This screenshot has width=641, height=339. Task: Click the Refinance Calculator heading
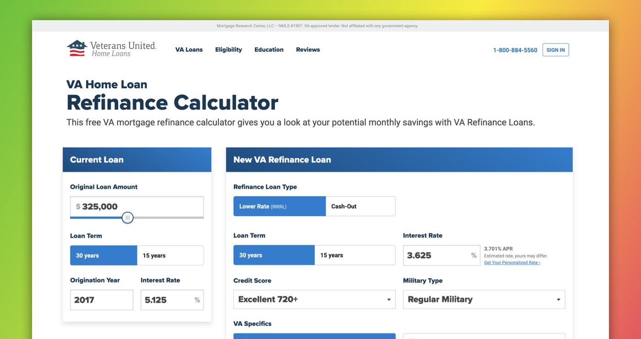pos(172,102)
